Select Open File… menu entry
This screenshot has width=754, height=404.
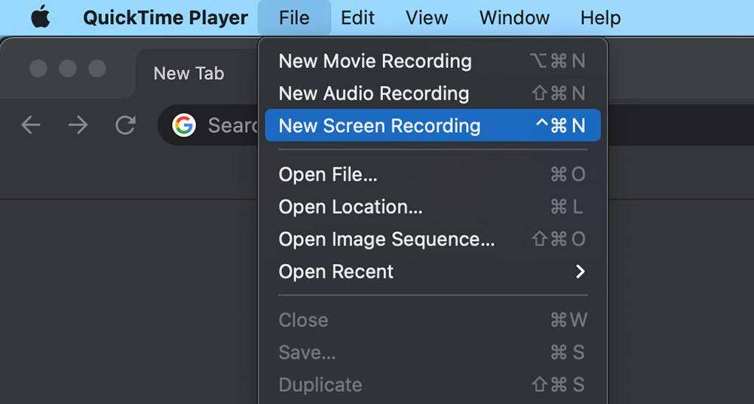(x=328, y=174)
